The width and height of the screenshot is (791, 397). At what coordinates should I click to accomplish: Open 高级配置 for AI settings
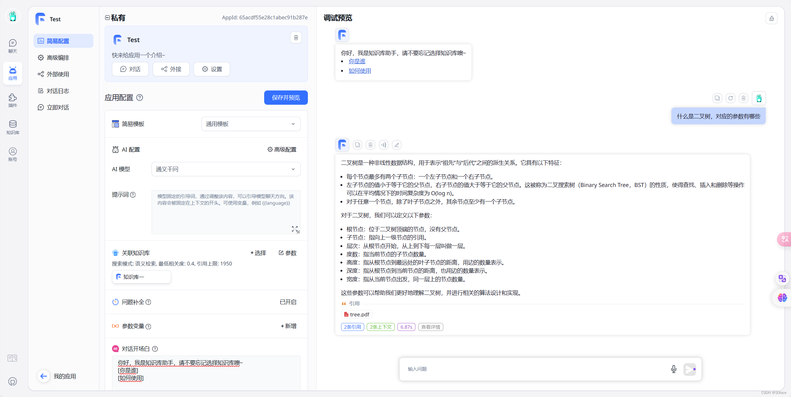(282, 150)
